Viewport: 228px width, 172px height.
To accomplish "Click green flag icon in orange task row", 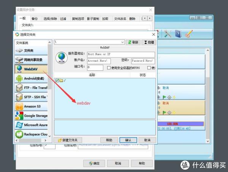I will click(165, 113).
